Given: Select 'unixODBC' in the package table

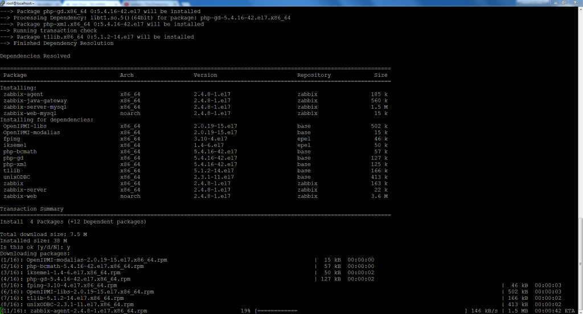Looking at the screenshot, I should click(x=17, y=177).
